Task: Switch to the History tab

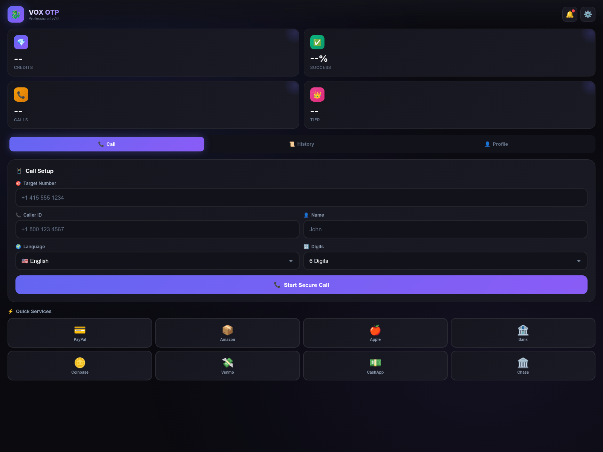Action: 301,144
